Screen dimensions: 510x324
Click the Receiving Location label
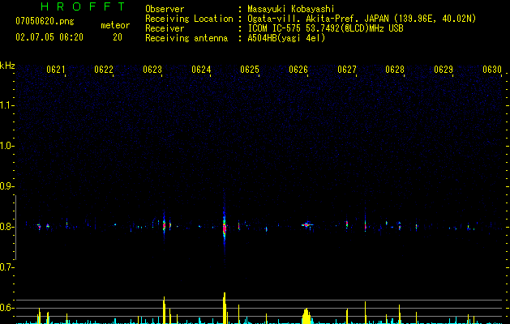coord(189,19)
